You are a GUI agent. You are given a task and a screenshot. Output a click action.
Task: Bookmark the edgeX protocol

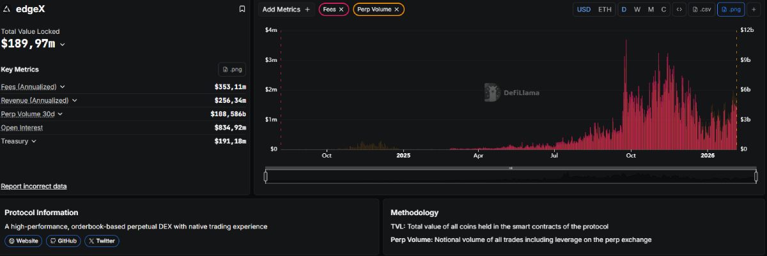point(242,9)
